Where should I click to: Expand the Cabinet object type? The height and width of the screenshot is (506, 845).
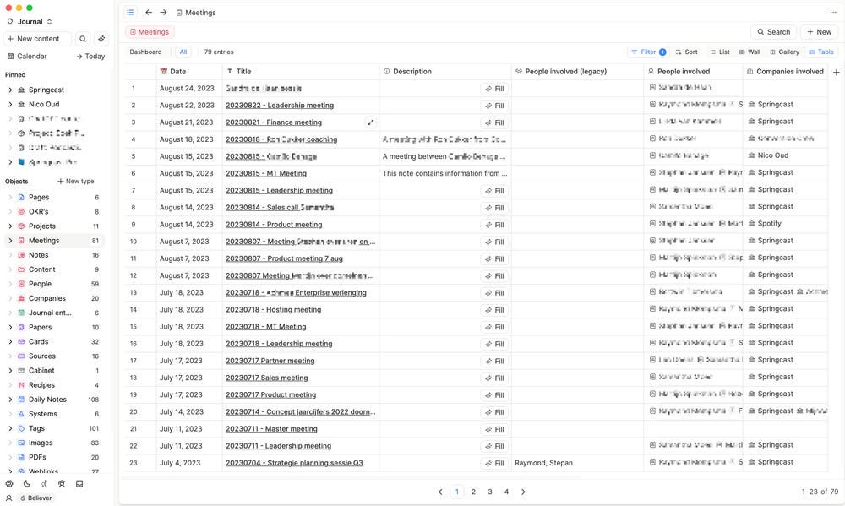(10, 371)
